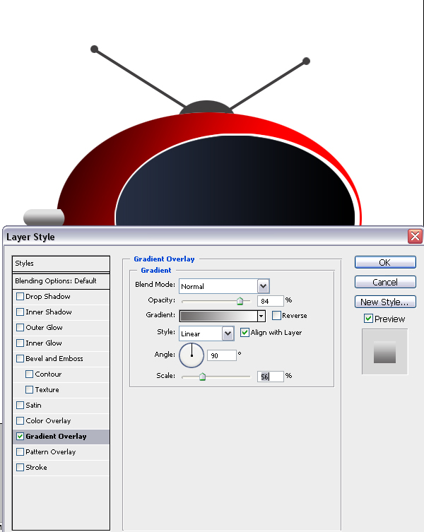Image resolution: width=424 pixels, height=532 pixels.
Task: Turn on Color Overlay checkbox
Action: [x=20, y=420]
